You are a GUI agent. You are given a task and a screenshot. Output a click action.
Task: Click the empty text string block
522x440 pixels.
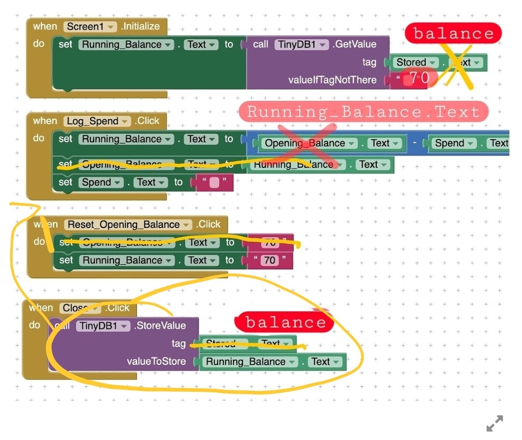click(214, 183)
